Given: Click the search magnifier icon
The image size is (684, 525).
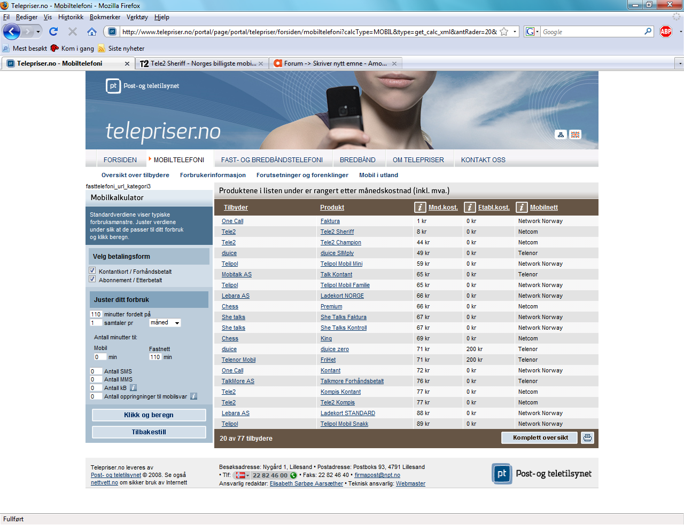Looking at the screenshot, I should tap(648, 31).
